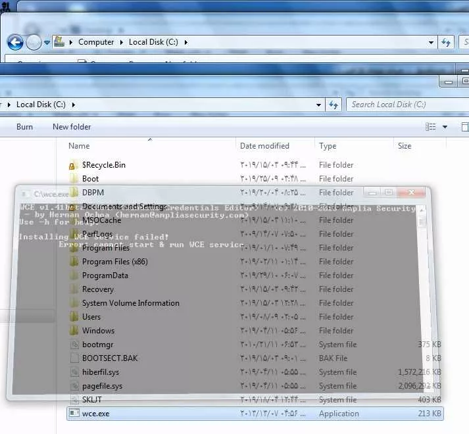469x434 pixels.
Task: Select the Users folder icon
Action: click(74, 317)
